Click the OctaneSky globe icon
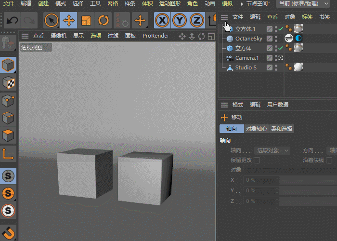337x241 pixels. 230,39
